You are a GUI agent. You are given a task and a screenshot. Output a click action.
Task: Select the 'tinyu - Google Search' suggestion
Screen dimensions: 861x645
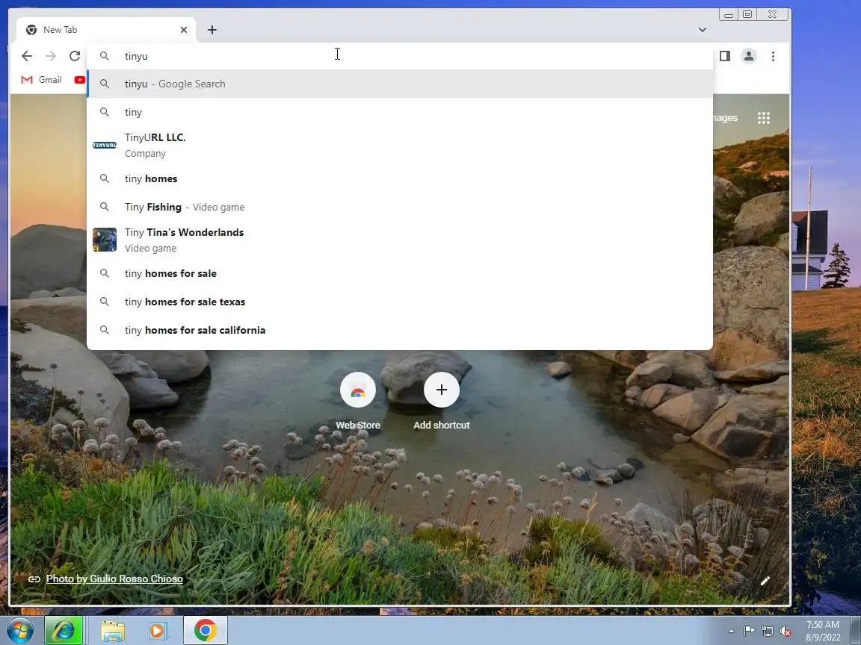(x=400, y=84)
